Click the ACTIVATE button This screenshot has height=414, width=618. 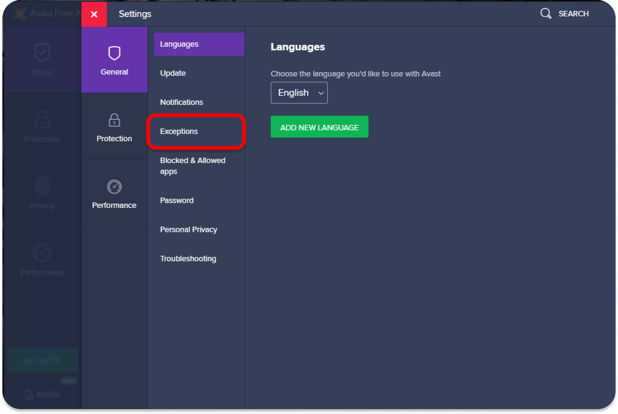42,360
